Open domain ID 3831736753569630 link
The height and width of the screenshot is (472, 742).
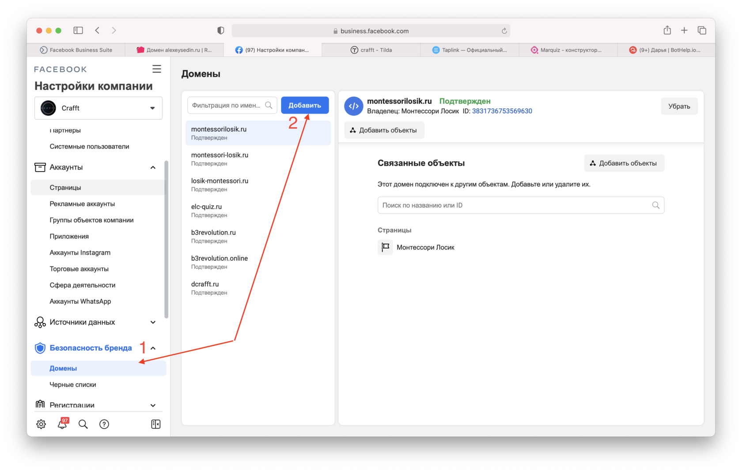click(x=502, y=111)
